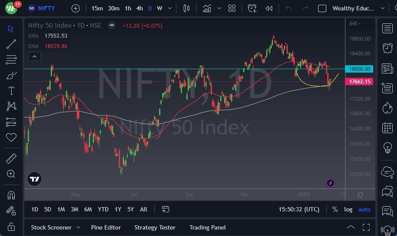The height and width of the screenshot is (236, 397).
Task: Create a new alert
Action: [252, 8]
